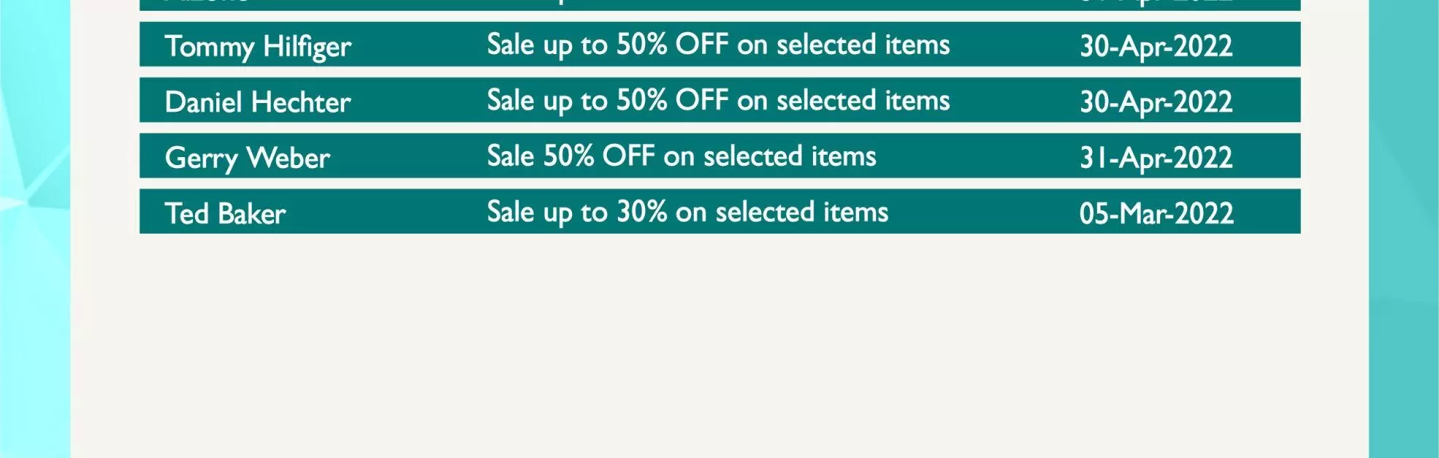Select the 31-Apr-2022 date
Viewport: 1439px width, 458px height.
(x=1156, y=158)
